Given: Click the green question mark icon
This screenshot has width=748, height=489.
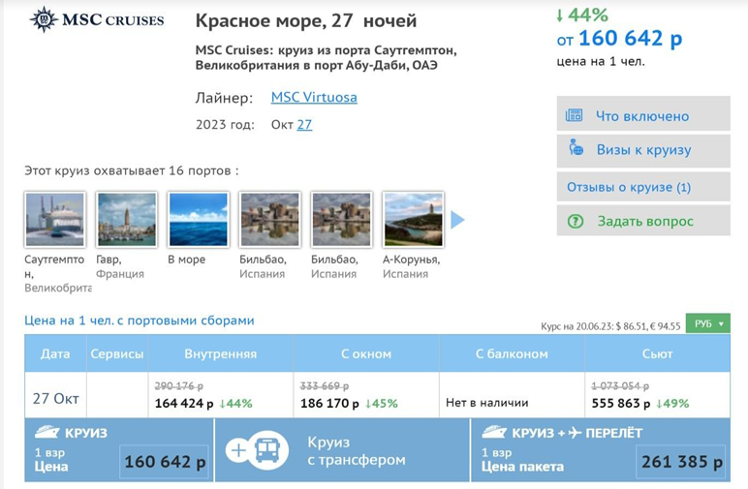Looking at the screenshot, I should [x=576, y=221].
